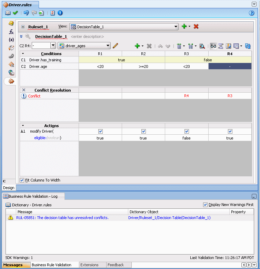Toggle Display New Warnings First checkbox

tap(206, 205)
